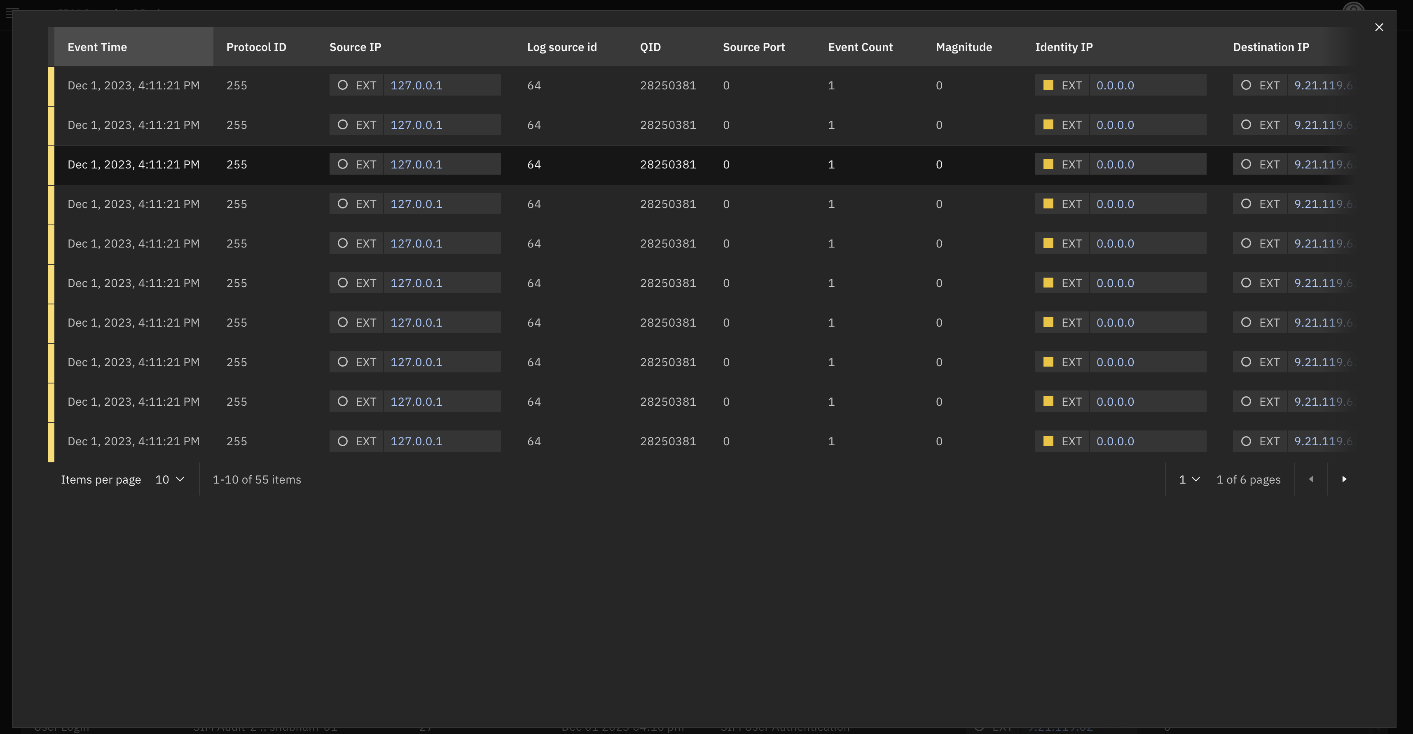Close the event details dialog
This screenshot has width=1413, height=734.
(1379, 27)
